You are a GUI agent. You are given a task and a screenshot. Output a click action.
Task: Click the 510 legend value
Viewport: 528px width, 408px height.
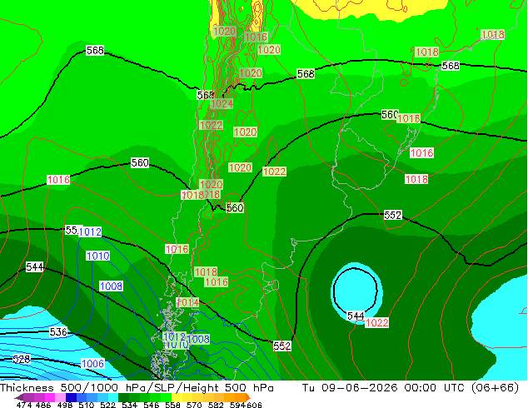pos(87,405)
